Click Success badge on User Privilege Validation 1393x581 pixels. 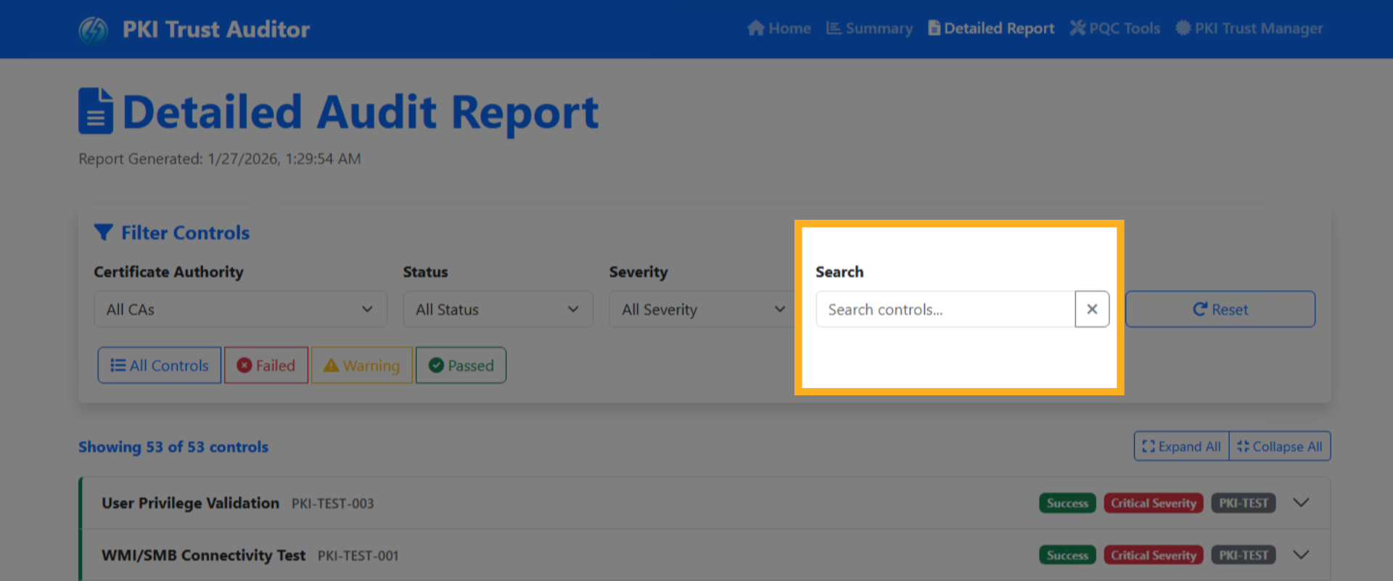point(1068,503)
